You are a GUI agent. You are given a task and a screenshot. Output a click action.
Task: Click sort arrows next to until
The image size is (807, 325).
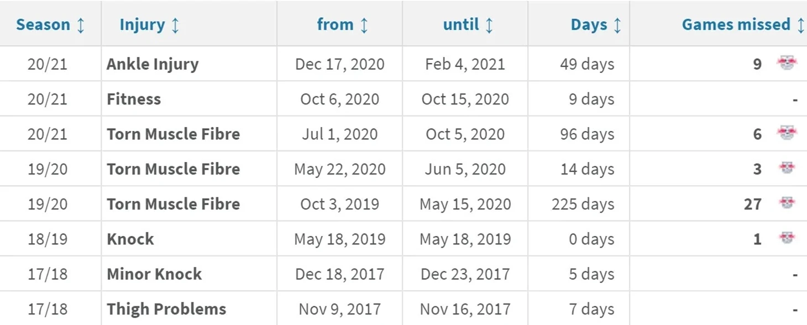point(489,25)
